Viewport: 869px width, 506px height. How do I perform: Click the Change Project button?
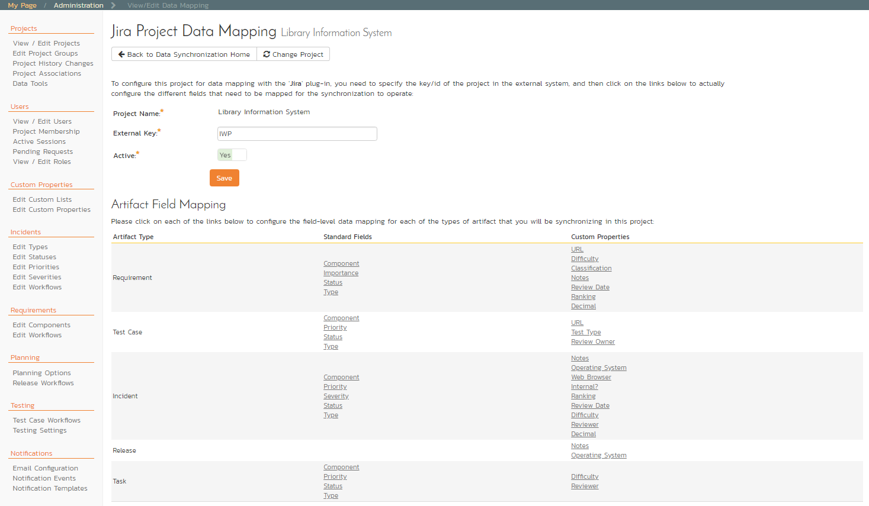pyautogui.click(x=293, y=54)
